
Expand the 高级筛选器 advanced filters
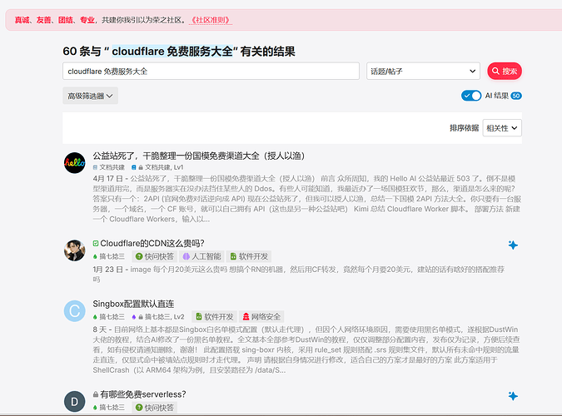pyautogui.click(x=90, y=96)
